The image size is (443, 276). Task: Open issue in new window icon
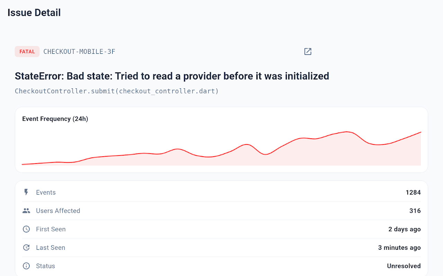tap(308, 51)
